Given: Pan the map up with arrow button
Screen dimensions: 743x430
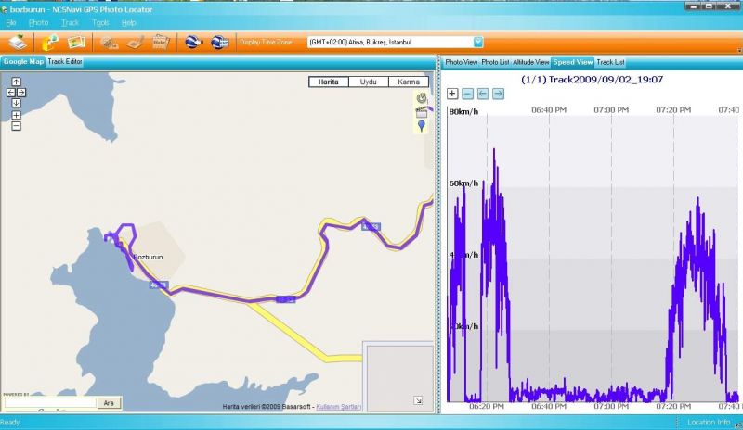Looking at the screenshot, I should pos(16,82).
